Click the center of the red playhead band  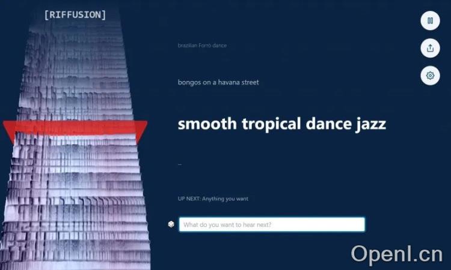click(x=75, y=129)
